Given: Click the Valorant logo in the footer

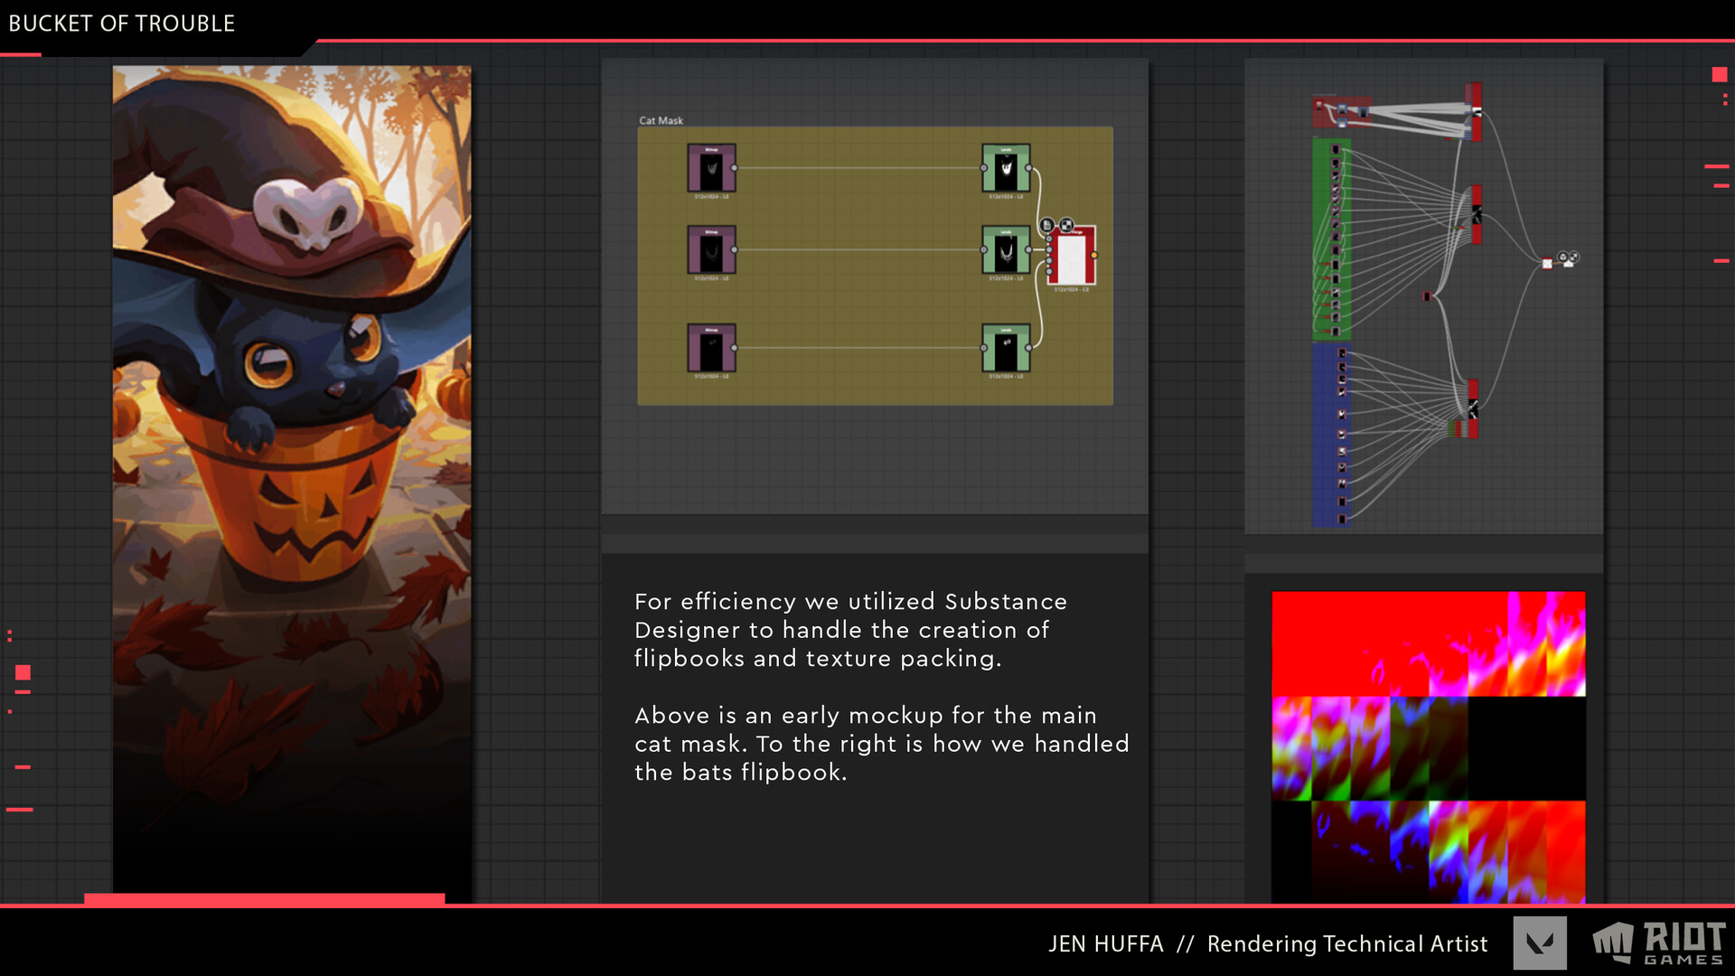Looking at the screenshot, I should 1542,943.
